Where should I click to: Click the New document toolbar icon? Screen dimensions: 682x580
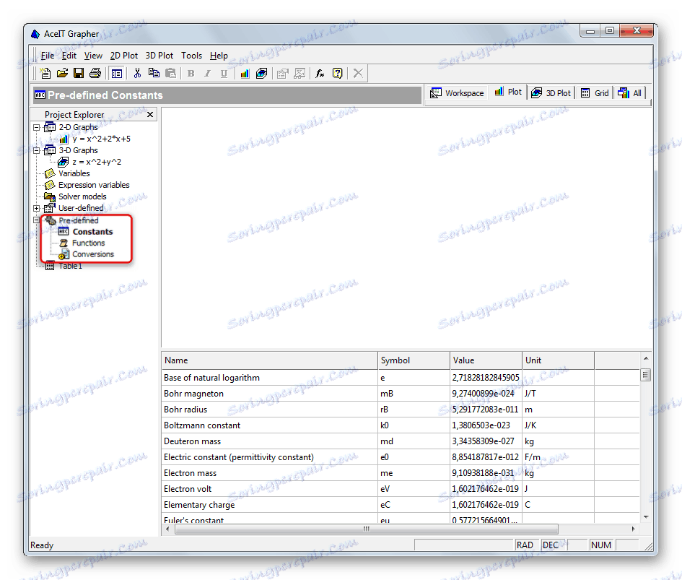tap(45, 73)
